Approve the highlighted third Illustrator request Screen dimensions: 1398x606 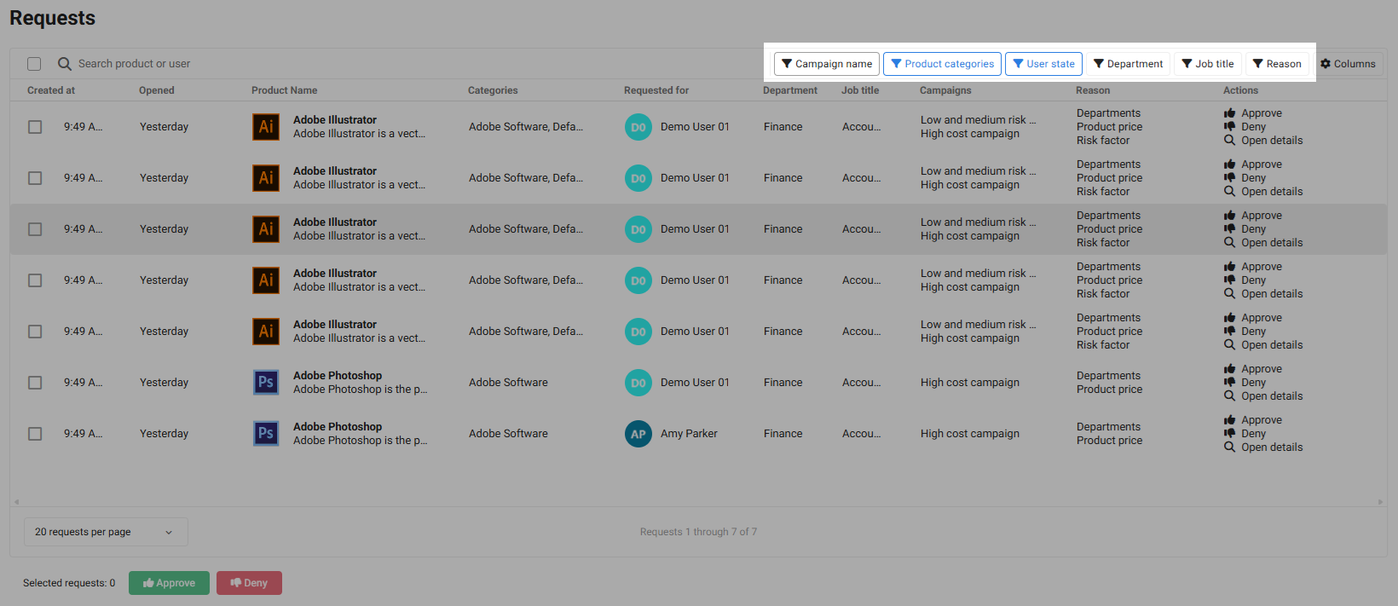(x=1253, y=216)
